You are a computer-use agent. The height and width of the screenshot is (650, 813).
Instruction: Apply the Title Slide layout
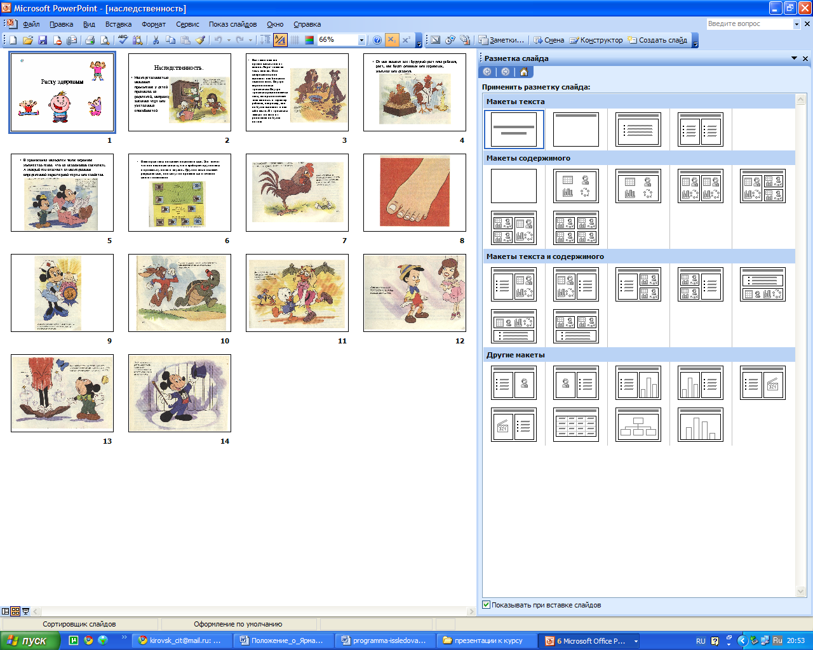[x=514, y=129]
